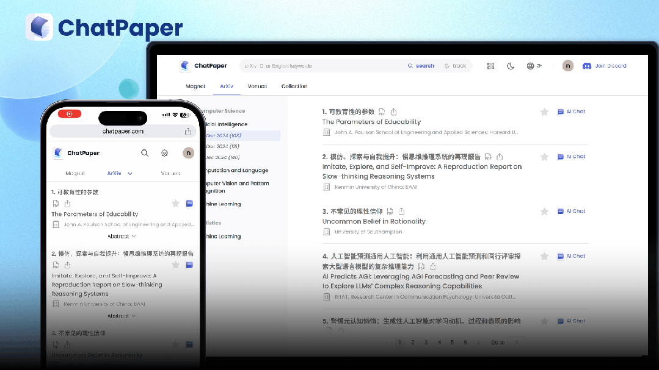Screen dimensions: 659x370
Task: Open AI Chat for Uncommon Belief in Rationality
Action: (571, 211)
